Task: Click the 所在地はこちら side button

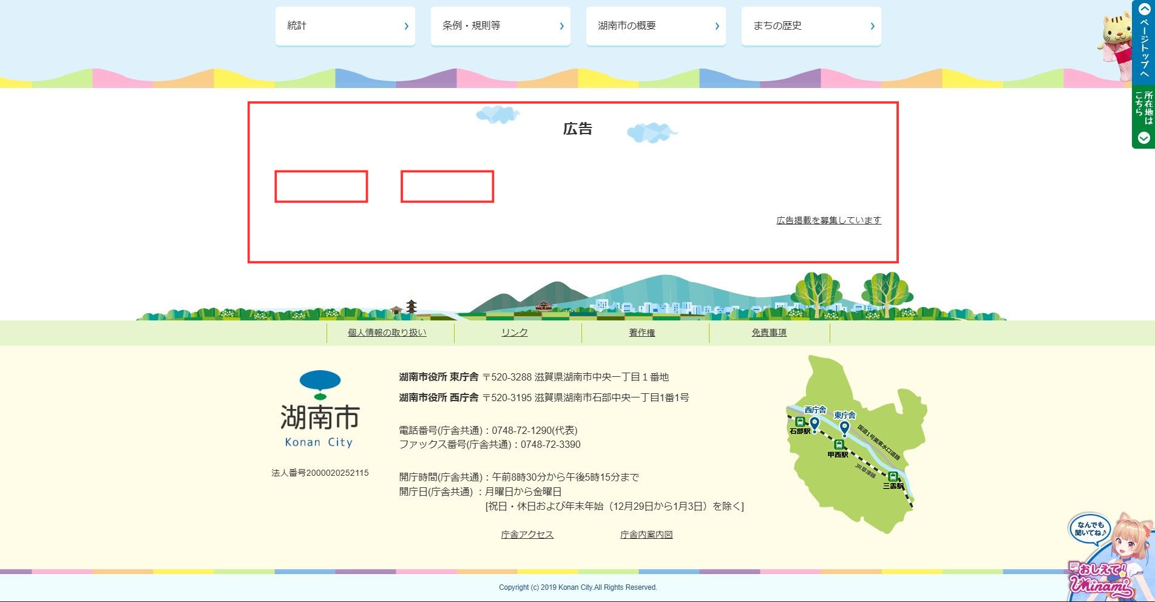Action: pos(1143,117)
